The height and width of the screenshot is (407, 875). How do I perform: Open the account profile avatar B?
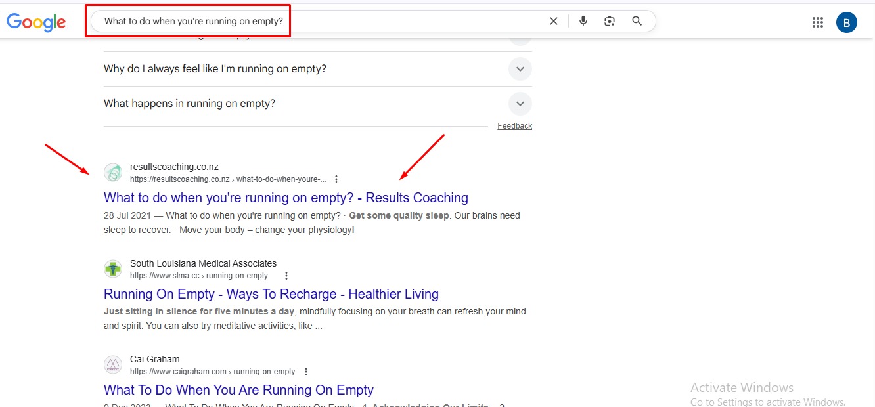(846, 22)
